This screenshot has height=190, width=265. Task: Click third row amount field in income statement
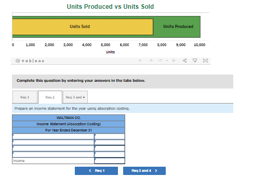(x=110, y=149)
